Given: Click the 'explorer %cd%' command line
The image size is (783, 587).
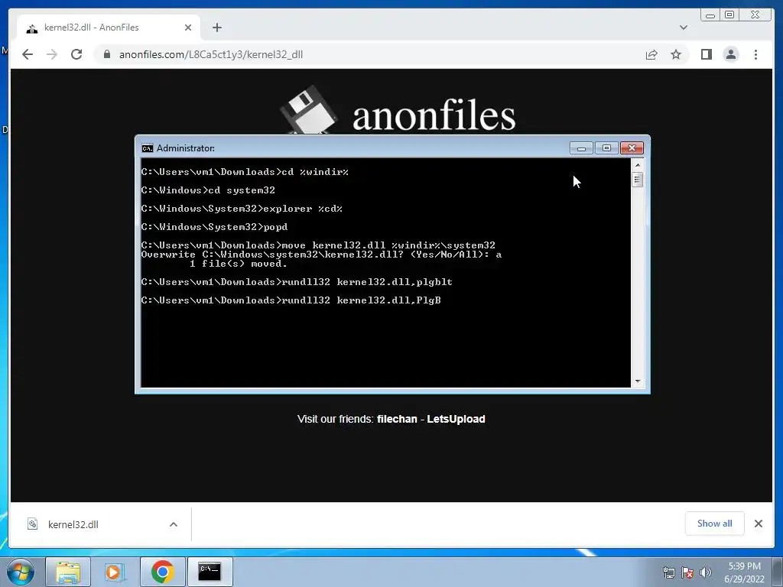Looking at the screenshot, I should [x=242, y=209].
